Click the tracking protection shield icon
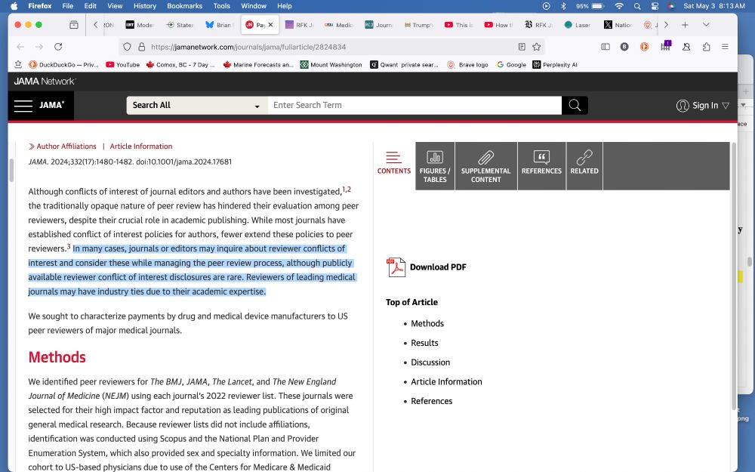 [x=127, y=47]
